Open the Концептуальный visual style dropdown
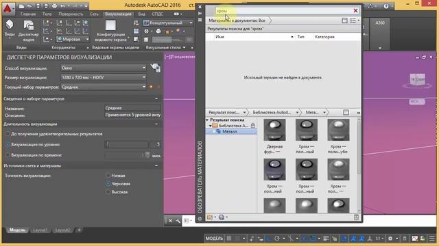The height and width of the screenshot is (246, 439). (168, 23)
